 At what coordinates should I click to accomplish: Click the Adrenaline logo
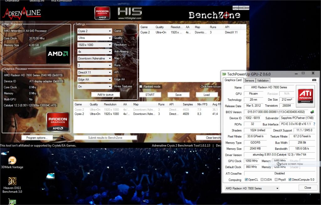22,13
